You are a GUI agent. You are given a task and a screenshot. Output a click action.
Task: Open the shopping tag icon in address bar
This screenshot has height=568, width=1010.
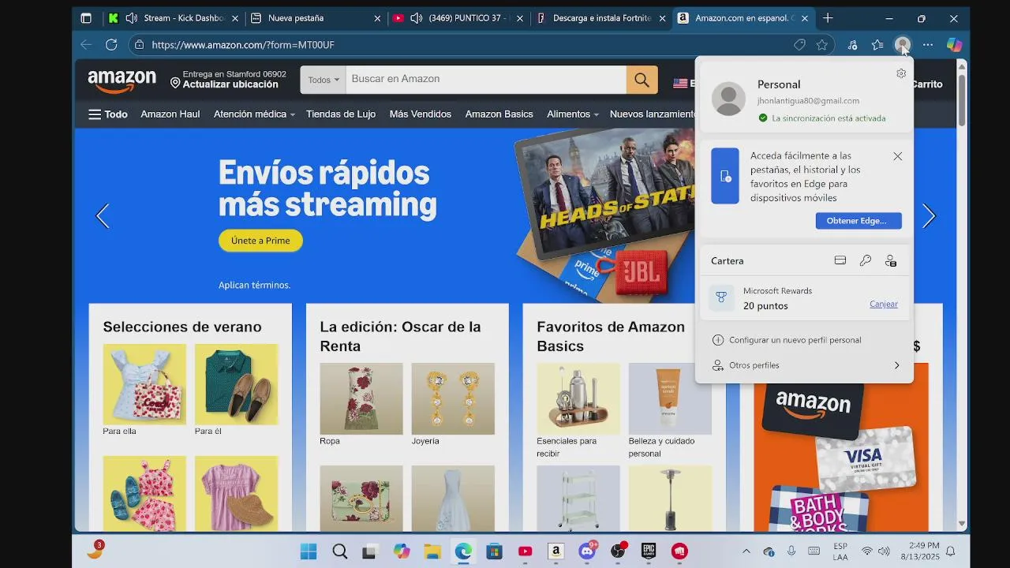tap(799, 45)
